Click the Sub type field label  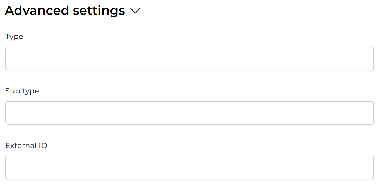tap(22, 91)
